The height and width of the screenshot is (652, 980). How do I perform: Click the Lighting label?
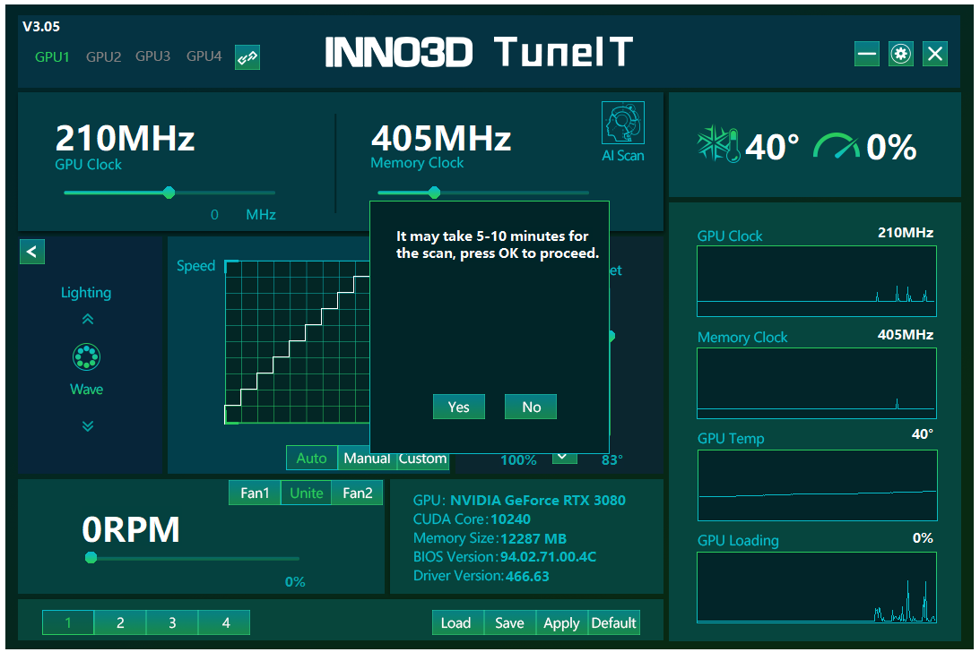(86, 292)
